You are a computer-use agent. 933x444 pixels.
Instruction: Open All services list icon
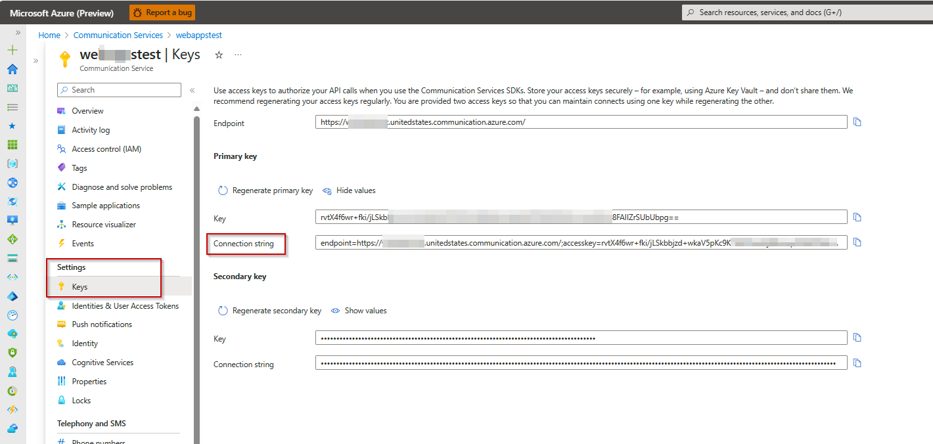[x=12, y=107]
